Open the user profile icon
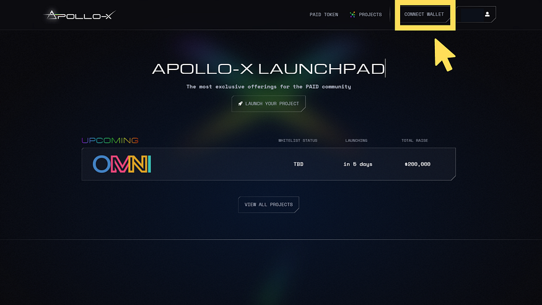This screenshot has width=542, height=305. click(487, 14)
